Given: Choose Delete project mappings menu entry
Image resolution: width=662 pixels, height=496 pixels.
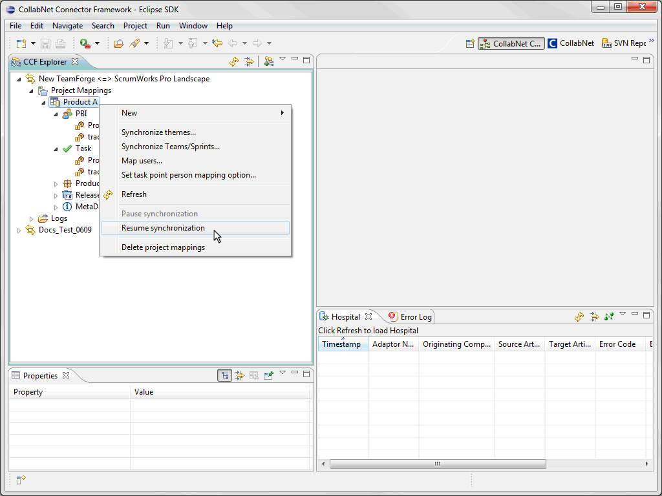Looking at the screenshot, I should coord(195,247).
